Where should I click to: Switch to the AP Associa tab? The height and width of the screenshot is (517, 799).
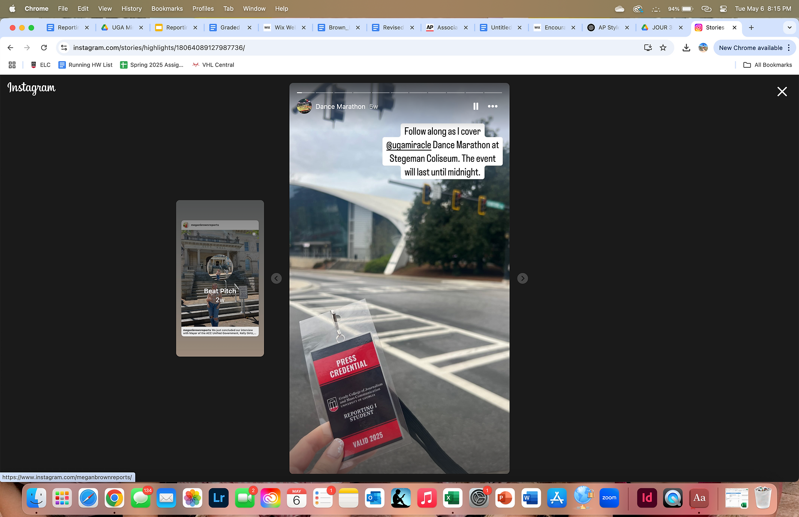tap(447, 27)
